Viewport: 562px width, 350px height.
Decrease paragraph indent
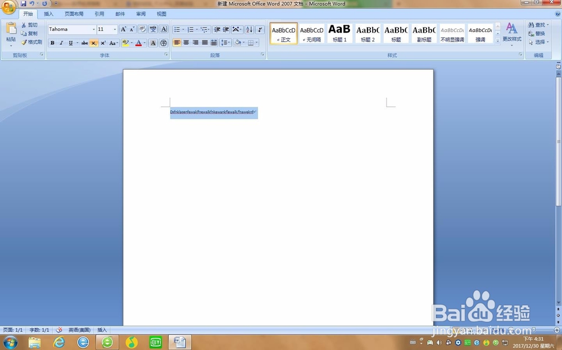click(x=217, y=29)
